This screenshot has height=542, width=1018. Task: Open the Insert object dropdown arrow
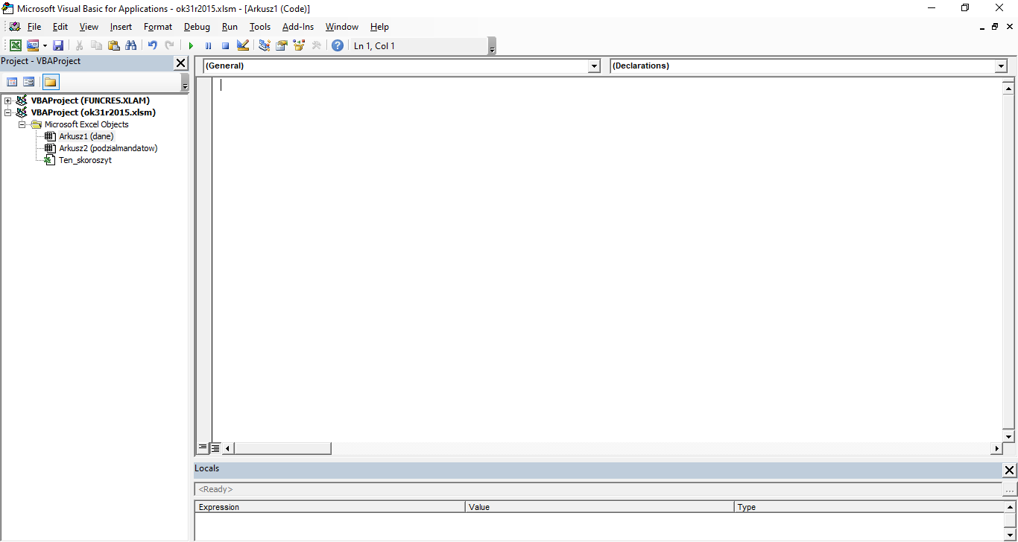(45, 45)
